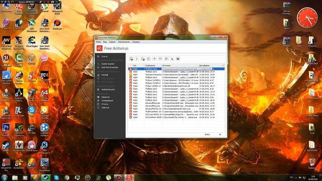This screenshot has height=181, width=322.
Task: Click the restore object toolbar icon
Action: (143, 59)
